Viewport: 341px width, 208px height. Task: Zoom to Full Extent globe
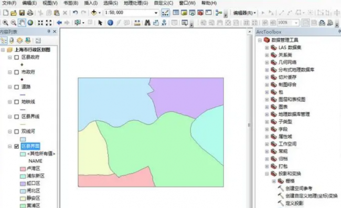(x=30, y=23)
